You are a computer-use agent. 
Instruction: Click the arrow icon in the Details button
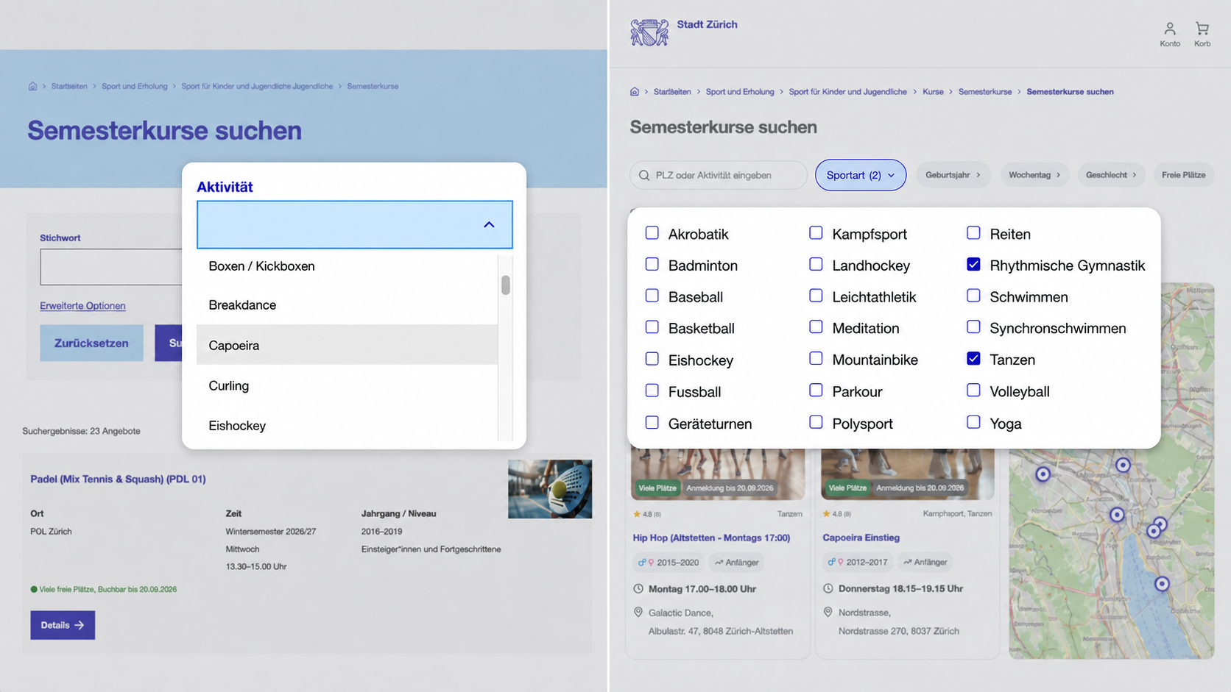(80, 625)
